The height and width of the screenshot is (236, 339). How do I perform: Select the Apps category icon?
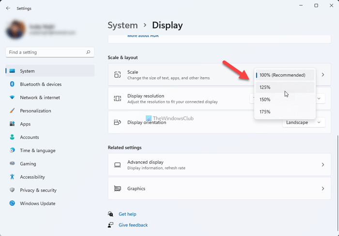pyautogui.click(x=13, y=124)
